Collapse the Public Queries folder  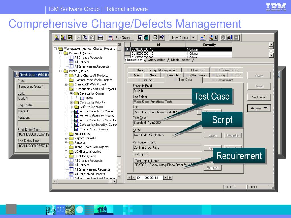click(61, 71)
